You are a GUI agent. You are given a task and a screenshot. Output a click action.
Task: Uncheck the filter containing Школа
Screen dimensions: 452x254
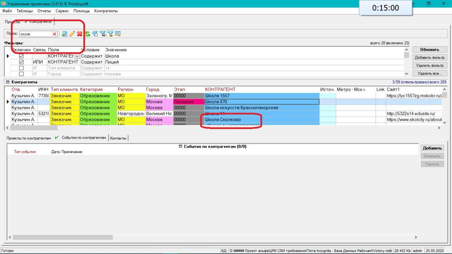(21, 56)
